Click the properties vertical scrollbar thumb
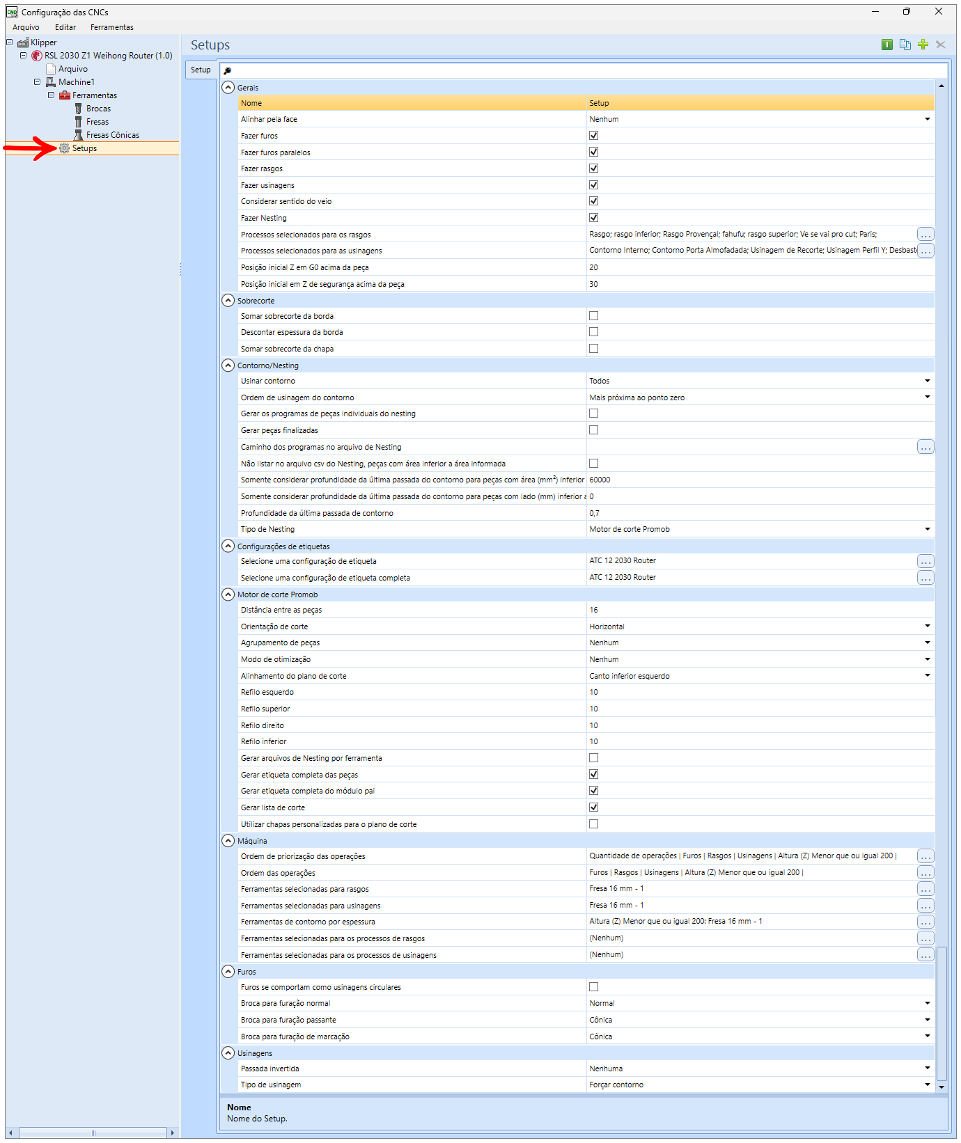Viewport: 961px width, 1143px height. click(x=942, y=1014)
